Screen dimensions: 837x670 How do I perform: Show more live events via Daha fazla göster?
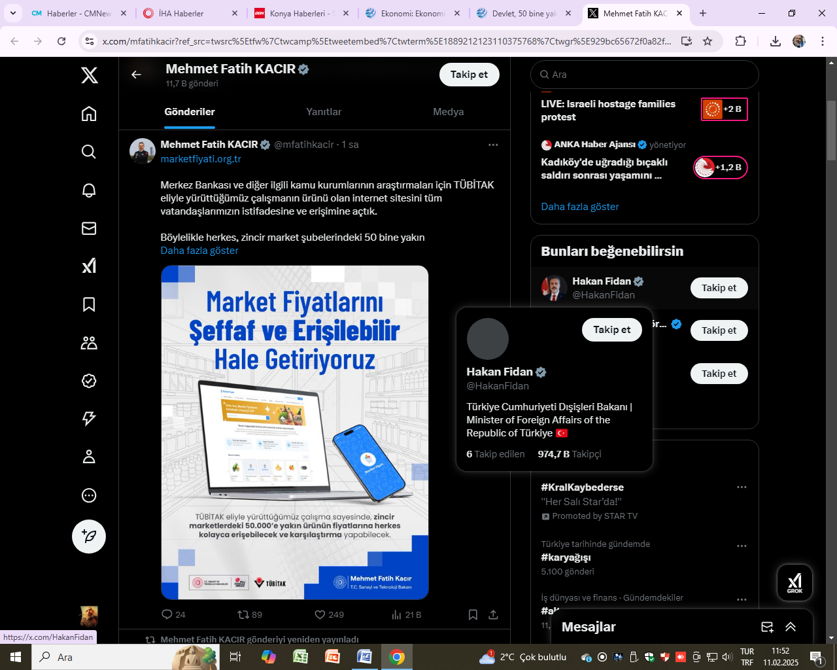tap(580, 207)
